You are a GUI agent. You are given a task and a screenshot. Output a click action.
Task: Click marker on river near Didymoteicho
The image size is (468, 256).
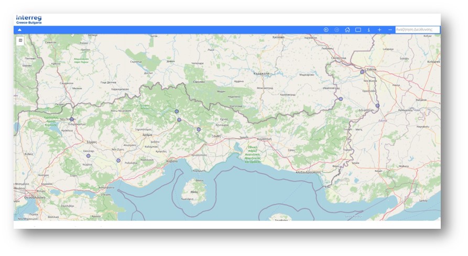pyautogui.click(x=377, y=106)
